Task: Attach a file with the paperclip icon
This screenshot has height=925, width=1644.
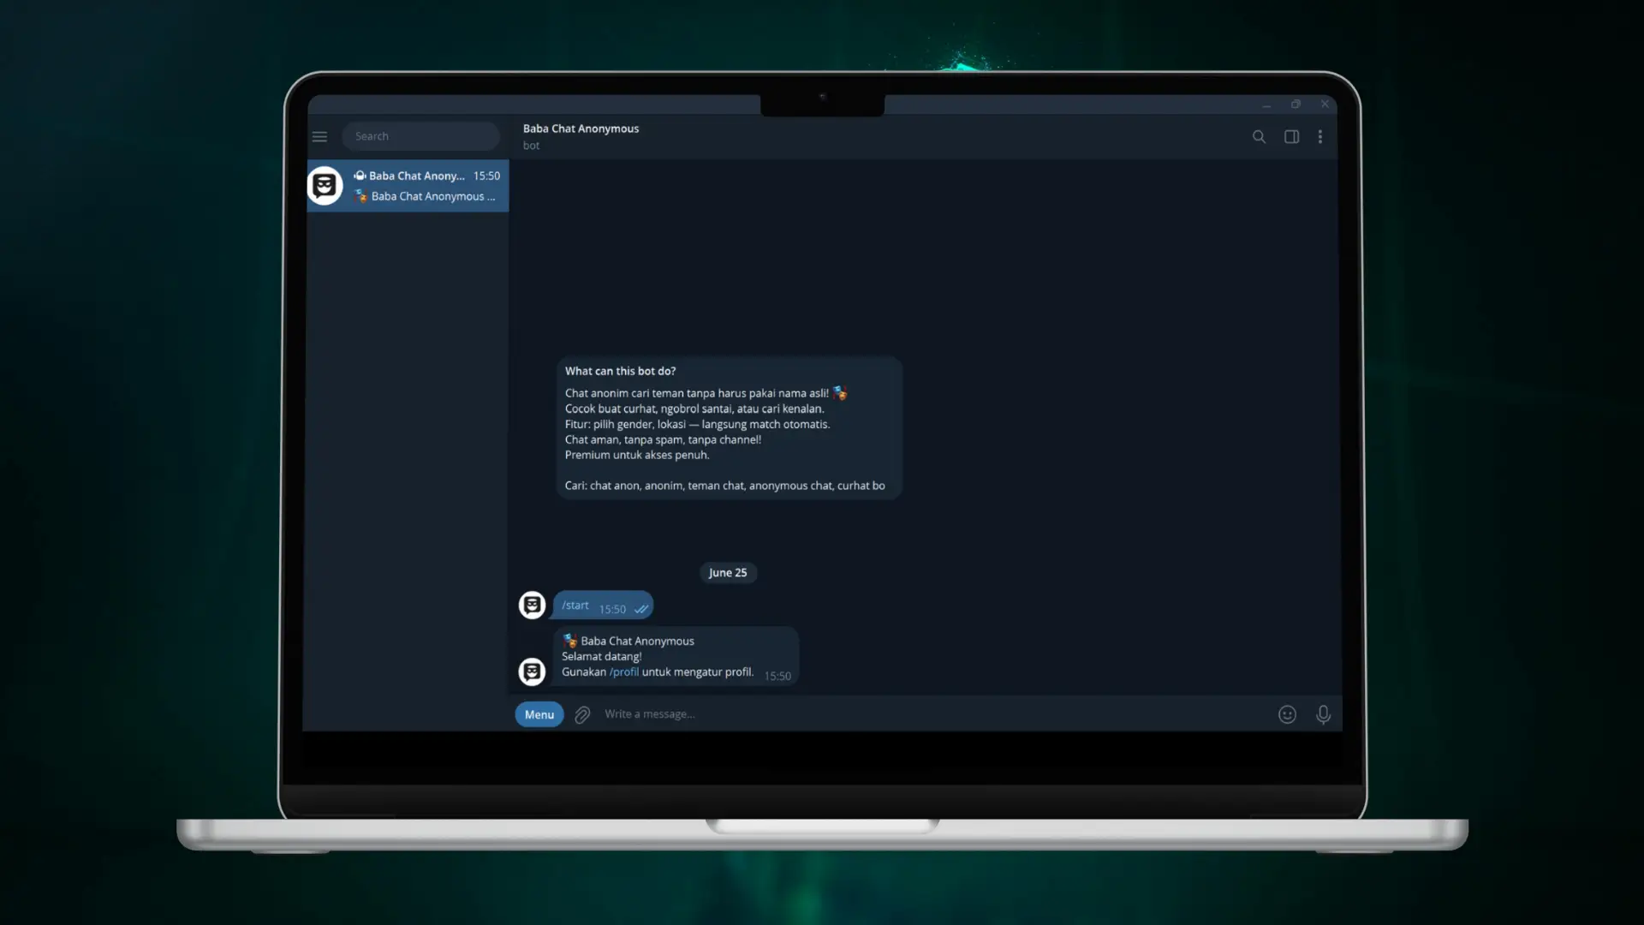Action: [582, 714]
